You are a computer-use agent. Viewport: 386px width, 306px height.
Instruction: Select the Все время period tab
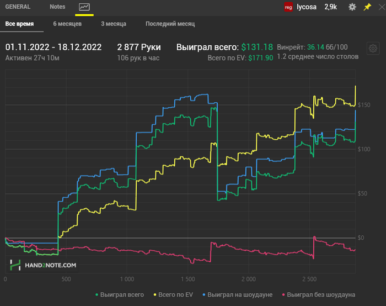coord(19,24)
